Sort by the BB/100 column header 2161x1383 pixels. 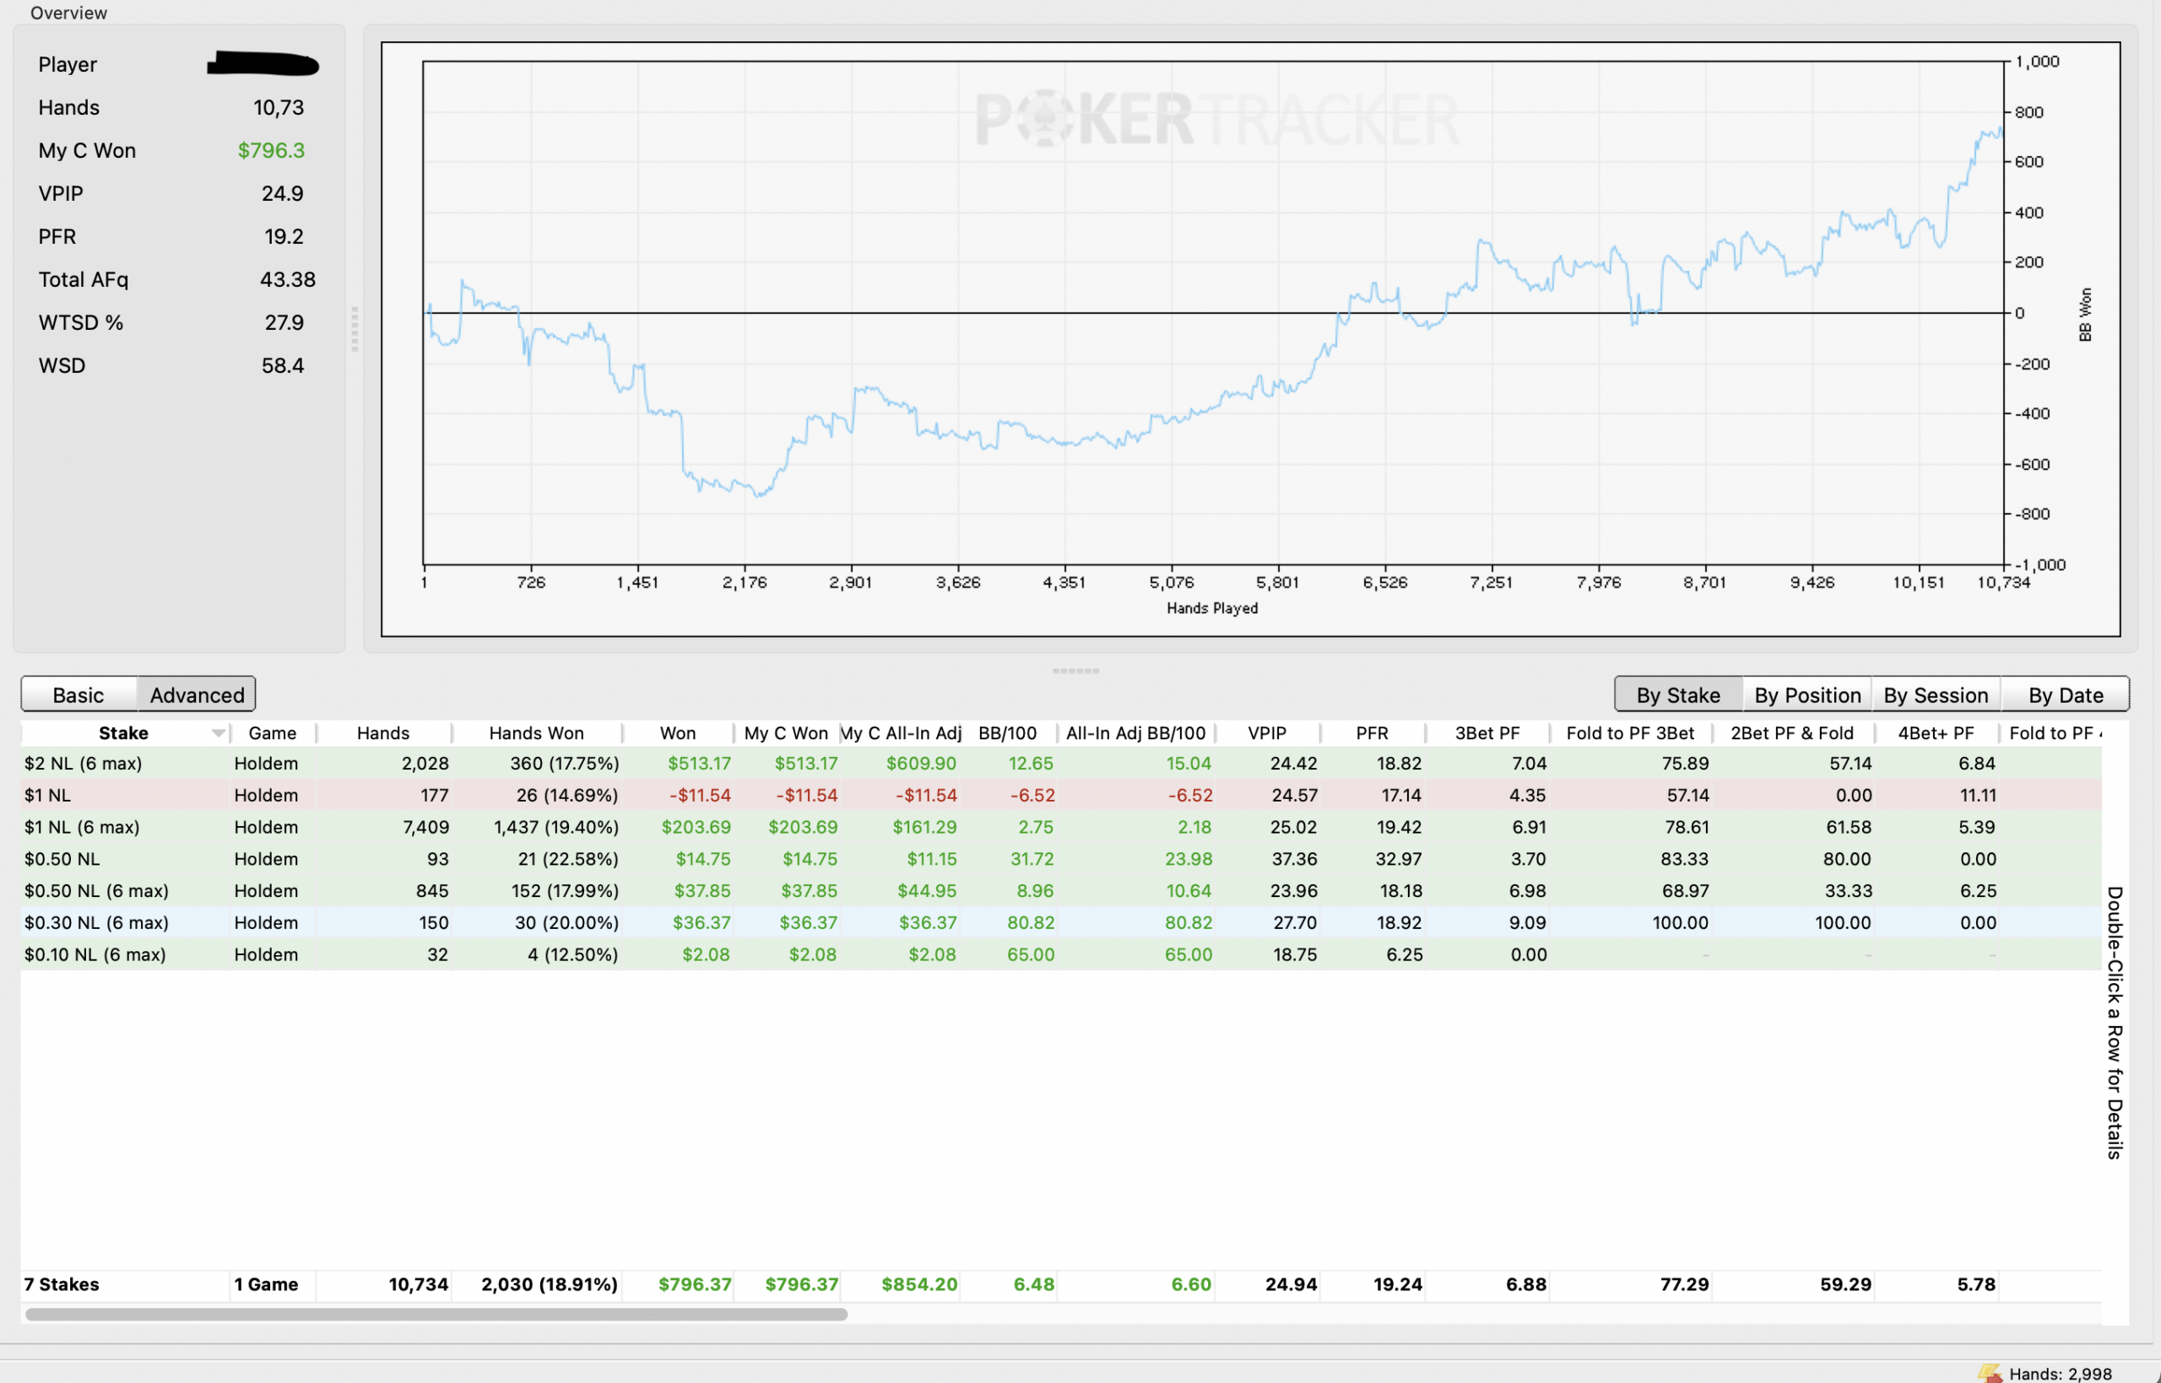point(1007,734)
